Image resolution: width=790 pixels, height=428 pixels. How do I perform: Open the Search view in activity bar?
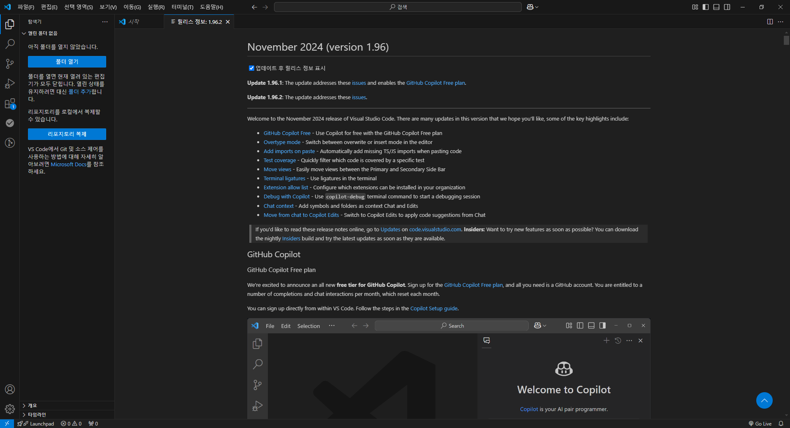coord(10,44)
